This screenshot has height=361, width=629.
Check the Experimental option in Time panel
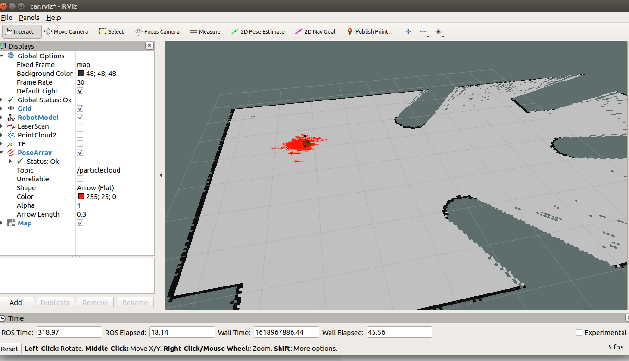[579, 332]
